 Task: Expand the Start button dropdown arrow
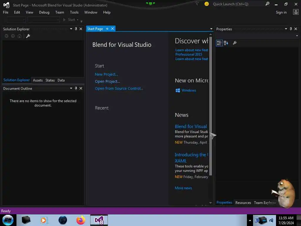coord(78,20)
